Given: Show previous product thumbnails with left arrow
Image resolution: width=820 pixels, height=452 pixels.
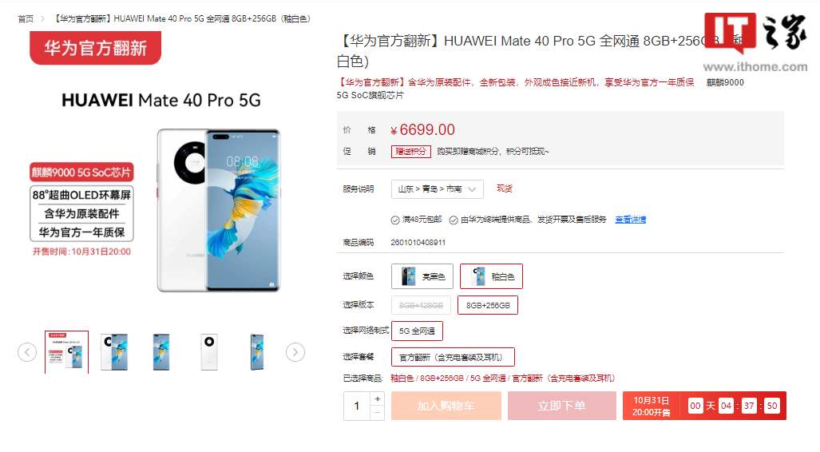Looking at the screenshot, I should (x=27, y=352).
